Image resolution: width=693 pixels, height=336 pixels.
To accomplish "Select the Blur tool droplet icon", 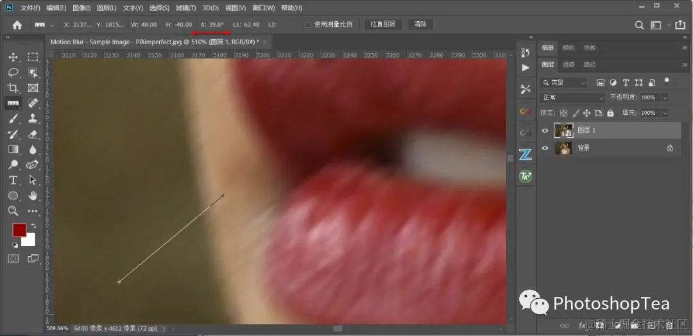I will (33, 149).
